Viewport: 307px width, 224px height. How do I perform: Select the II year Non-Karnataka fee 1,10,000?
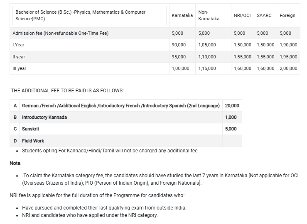[207, 57]
